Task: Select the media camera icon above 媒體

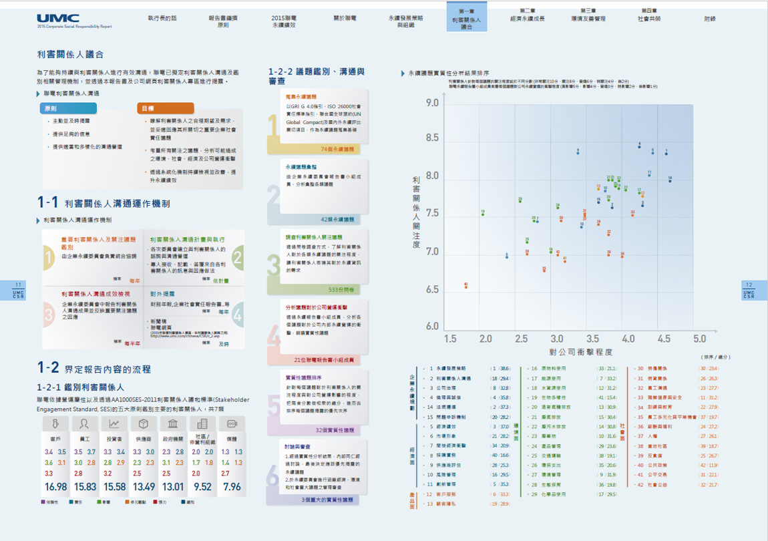Action: 232,423
